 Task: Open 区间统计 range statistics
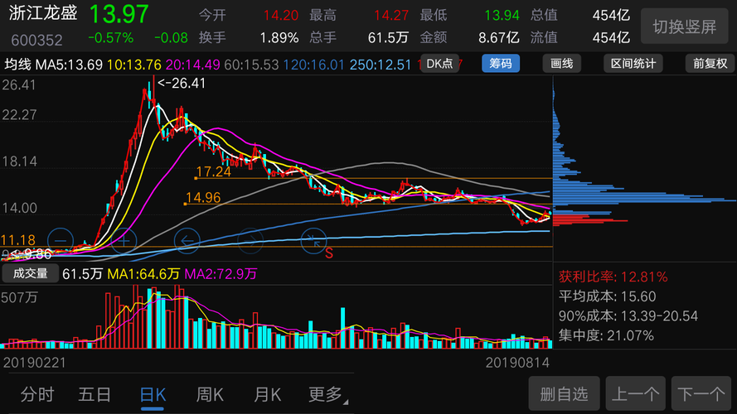[x=633, y=64]
